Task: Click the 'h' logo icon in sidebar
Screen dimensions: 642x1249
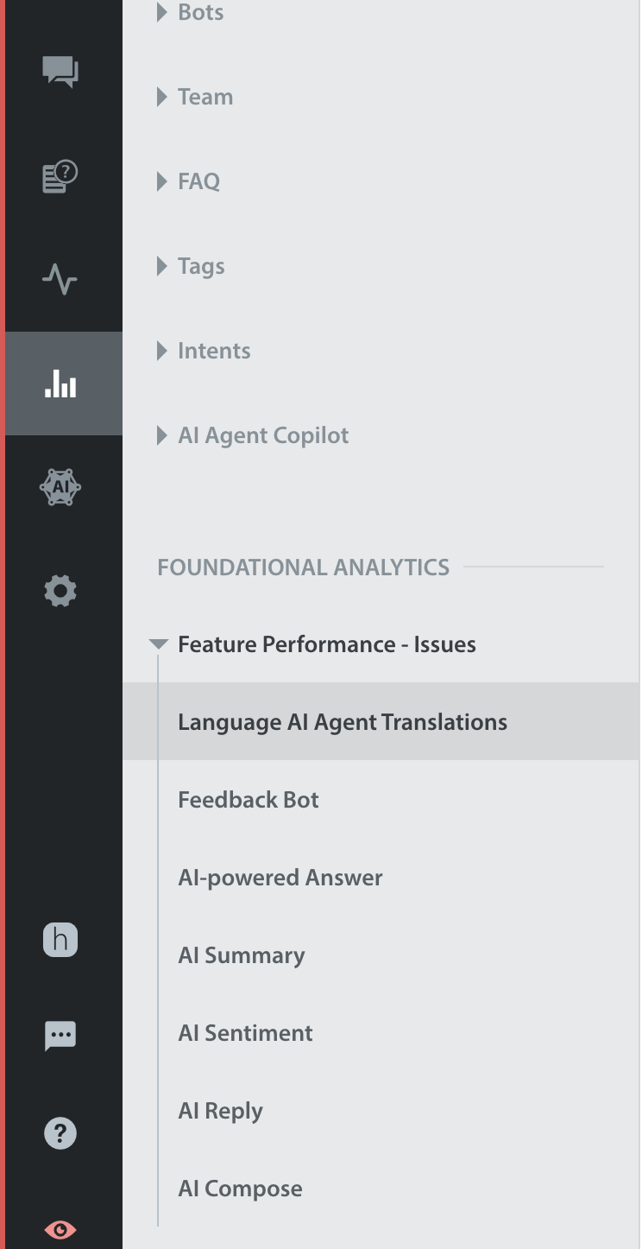Action: tap(60, 939)
